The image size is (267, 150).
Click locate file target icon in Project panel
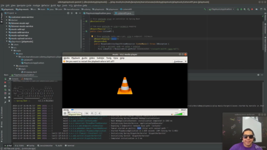coord(68,13)
